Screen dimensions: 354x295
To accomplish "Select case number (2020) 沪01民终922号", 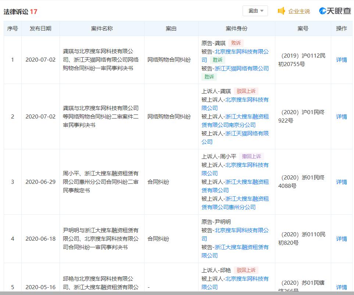I will (301, 116).
